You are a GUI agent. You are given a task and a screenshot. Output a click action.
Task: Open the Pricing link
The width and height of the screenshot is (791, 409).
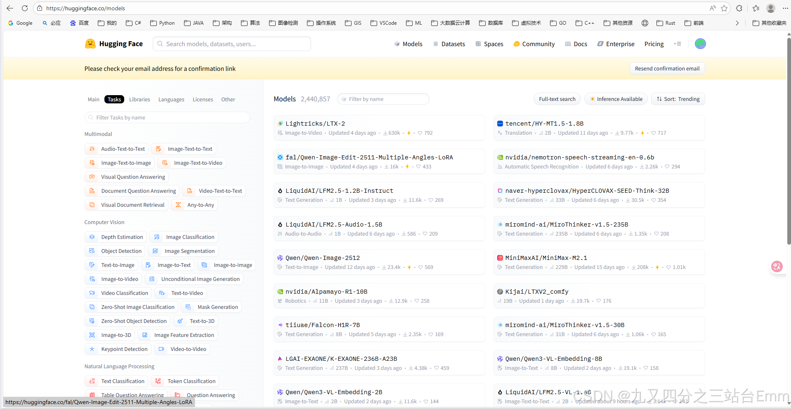[654, 44]
